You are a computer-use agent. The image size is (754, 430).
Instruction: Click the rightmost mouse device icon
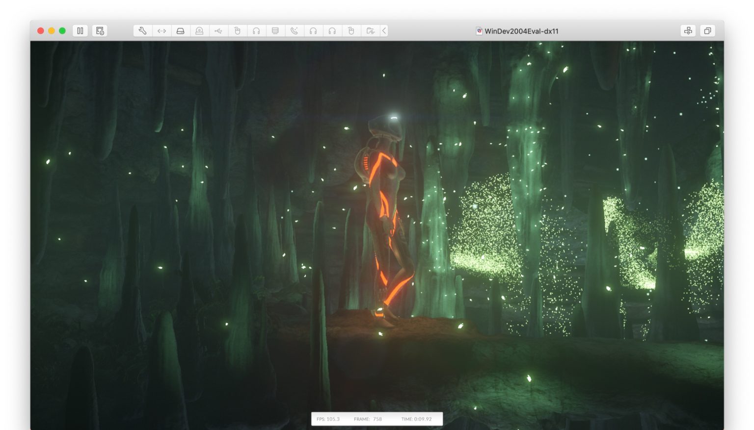tap(351, 31)
